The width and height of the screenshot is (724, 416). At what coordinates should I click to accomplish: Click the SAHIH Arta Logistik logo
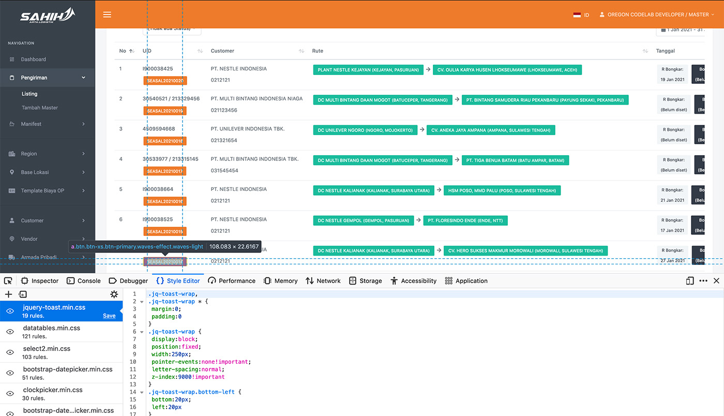tap(48, 16)
